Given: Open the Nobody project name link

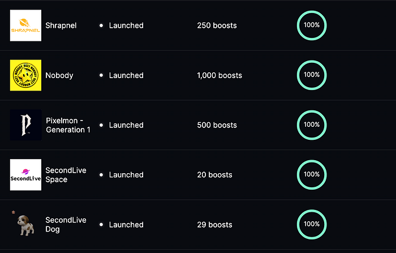Looking at the screenshot, I should tap(59, 75).
